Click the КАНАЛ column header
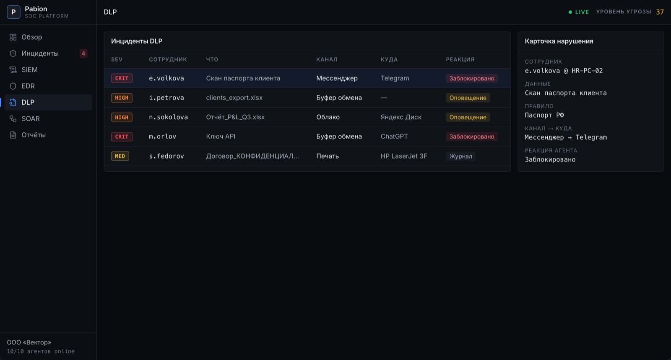 click(x=327, y=59)
